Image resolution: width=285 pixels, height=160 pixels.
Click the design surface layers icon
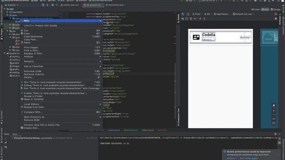pyautogui.click(x=183, y=14)
